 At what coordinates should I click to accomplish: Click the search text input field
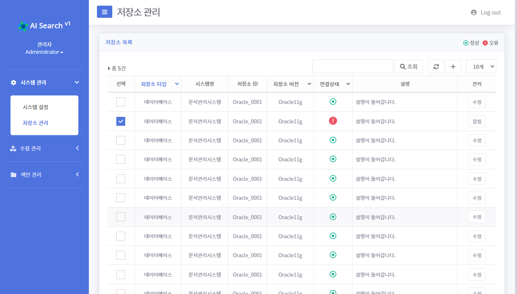(x=352, y=67)
